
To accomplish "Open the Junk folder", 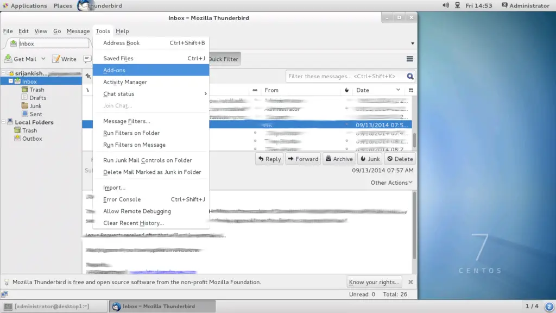I will 35,106.
